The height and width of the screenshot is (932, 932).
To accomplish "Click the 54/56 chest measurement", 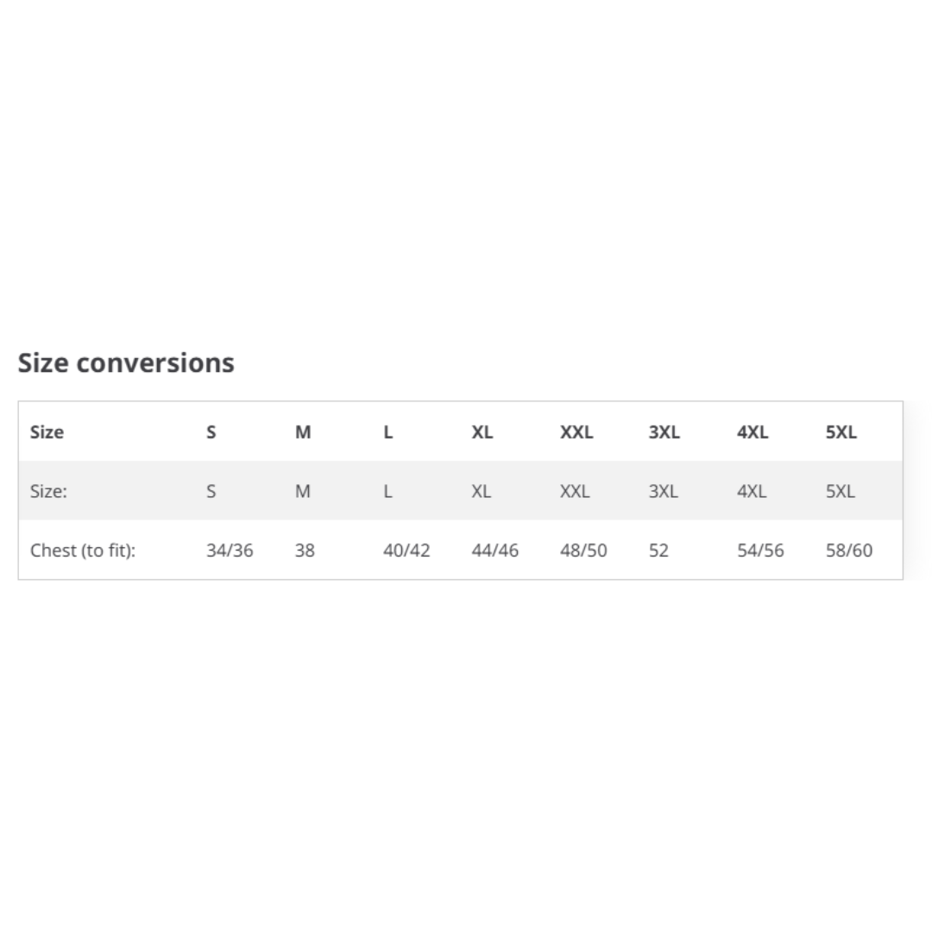I will 760,551.
